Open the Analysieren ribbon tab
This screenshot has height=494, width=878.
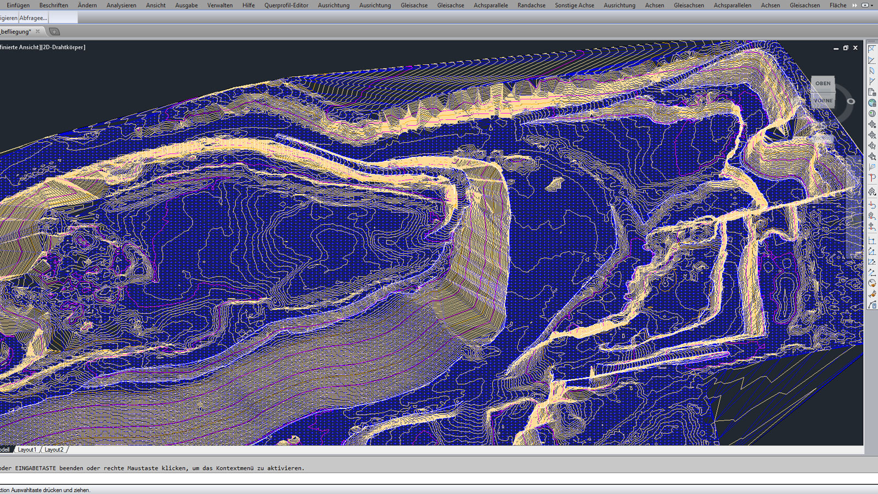coord(121,5)
